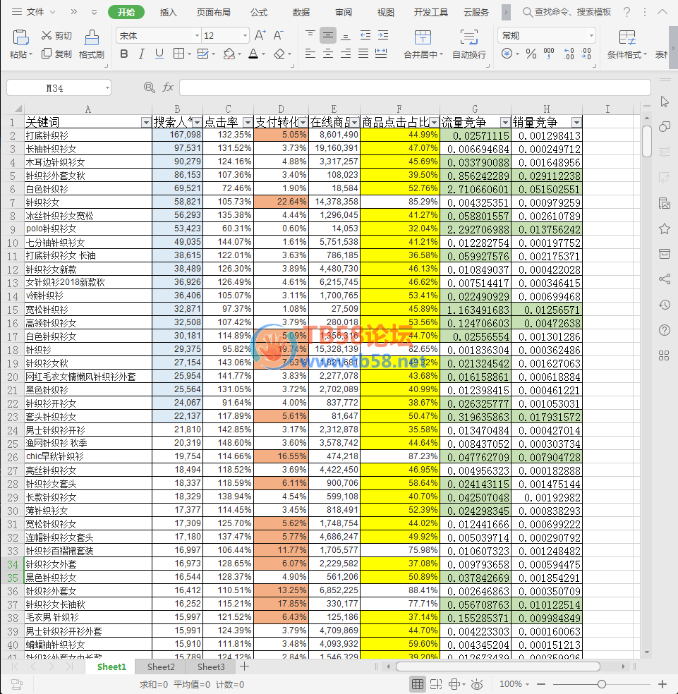678x694 pixels.
Task: Click the percent style icon
Action: tap(531, 54)
